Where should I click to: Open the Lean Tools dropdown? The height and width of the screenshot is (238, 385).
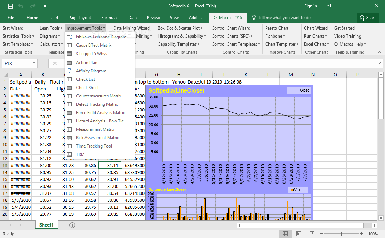[x=51, y=28]
